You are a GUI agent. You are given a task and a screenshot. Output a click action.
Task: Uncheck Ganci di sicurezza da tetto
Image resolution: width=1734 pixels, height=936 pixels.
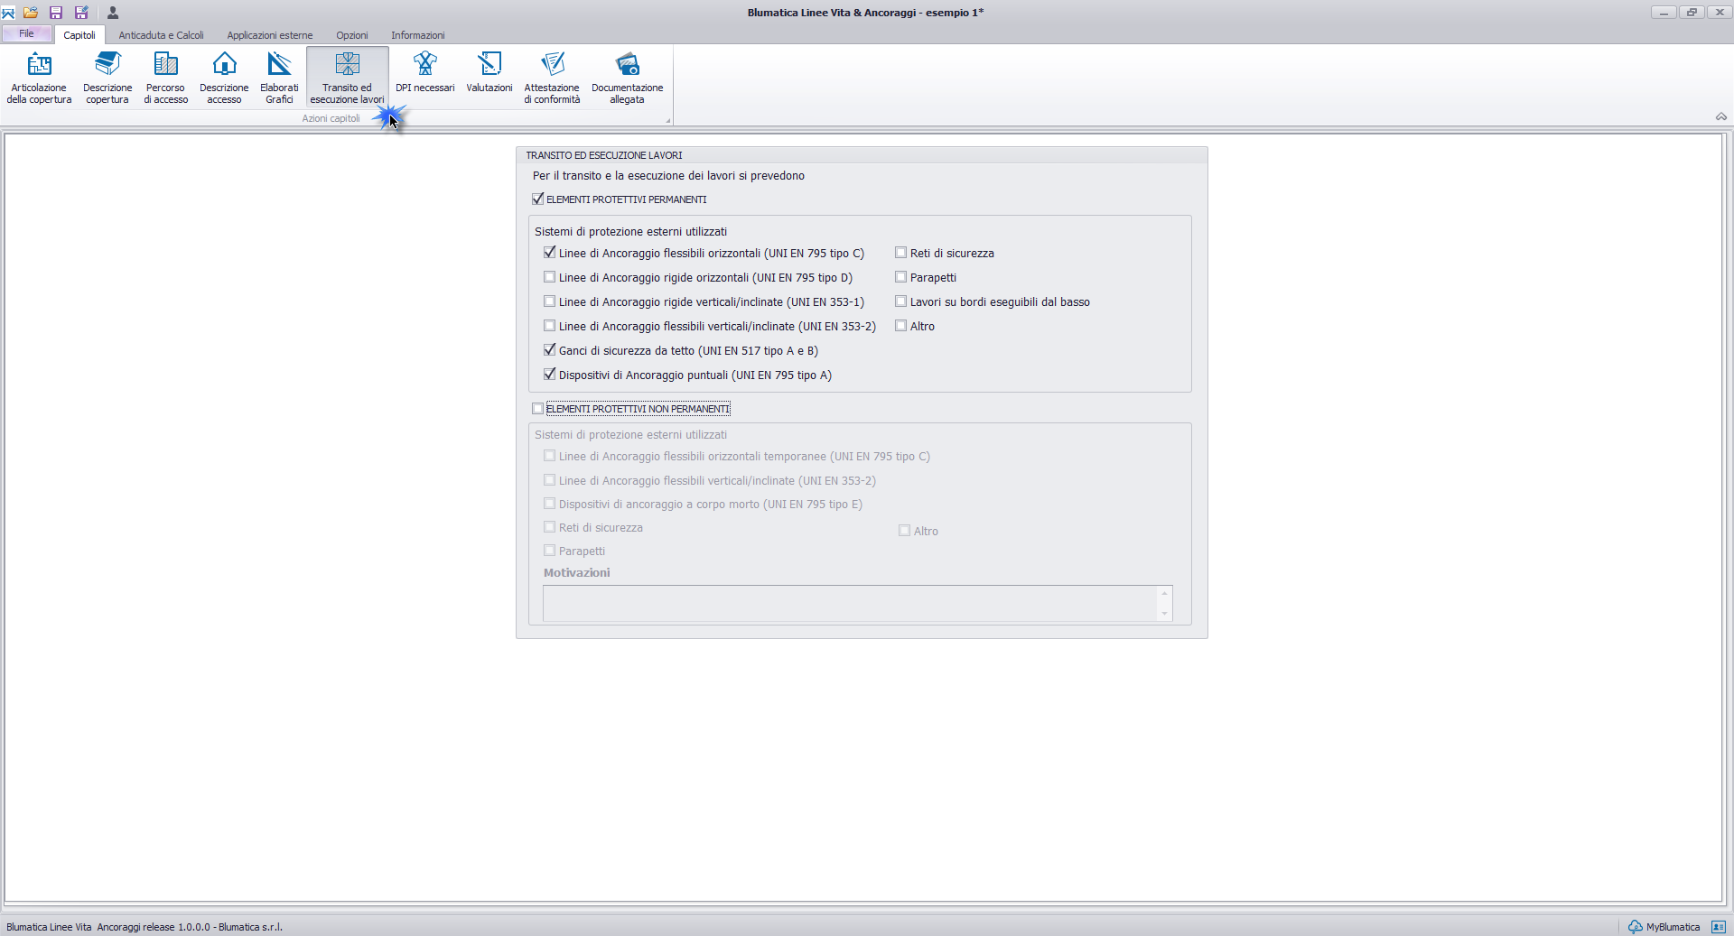(x=550, y=350)
